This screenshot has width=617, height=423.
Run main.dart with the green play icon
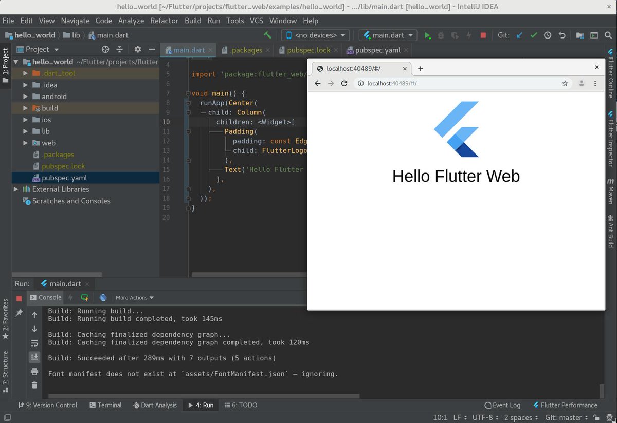coord(427,35)
